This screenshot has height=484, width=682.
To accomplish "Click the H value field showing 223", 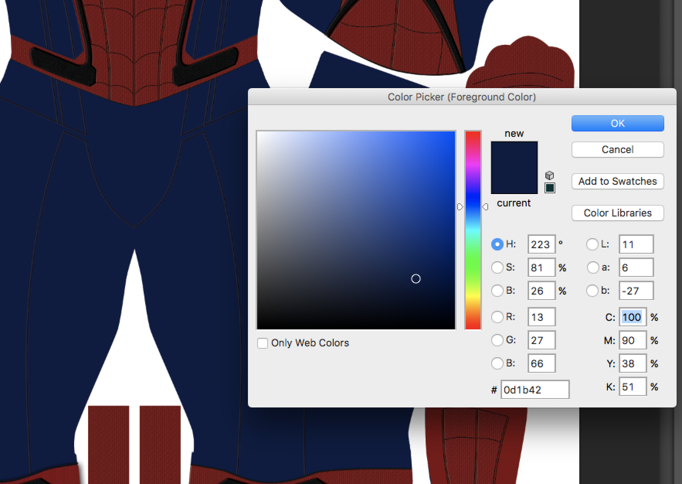I will 541,244.
